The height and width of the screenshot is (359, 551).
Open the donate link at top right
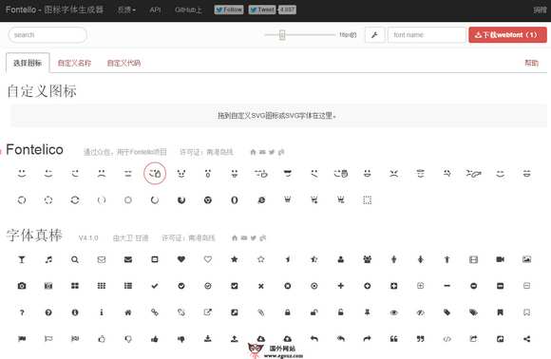click(x=540, y=9)
